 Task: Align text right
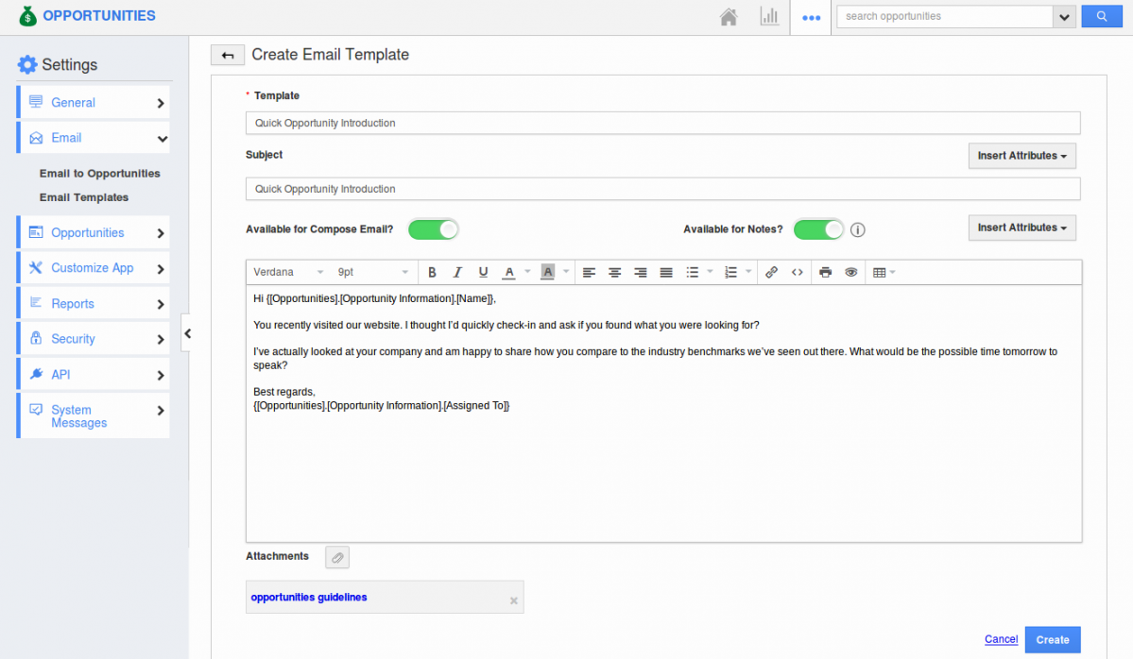coord(640,272)
